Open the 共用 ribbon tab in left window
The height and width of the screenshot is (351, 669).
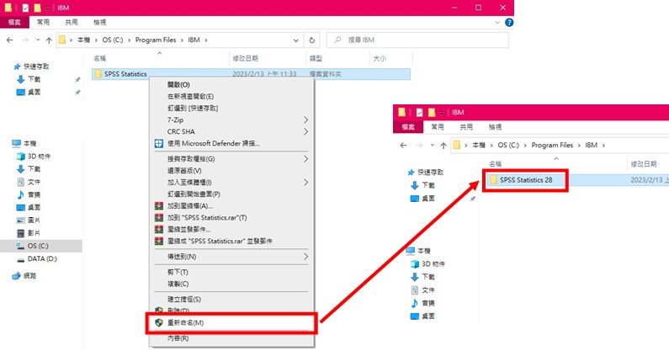72,22
